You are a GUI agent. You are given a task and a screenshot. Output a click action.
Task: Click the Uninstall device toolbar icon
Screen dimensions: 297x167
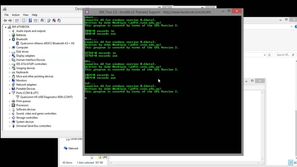(54, 20)
